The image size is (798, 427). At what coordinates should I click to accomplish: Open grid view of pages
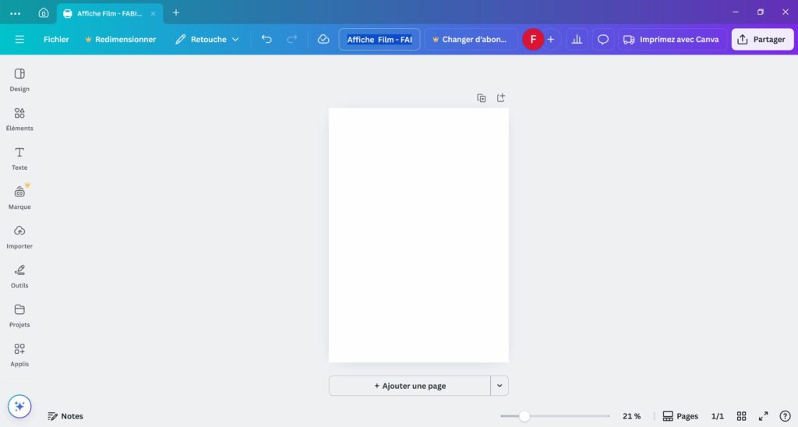(x=742, y=416)
